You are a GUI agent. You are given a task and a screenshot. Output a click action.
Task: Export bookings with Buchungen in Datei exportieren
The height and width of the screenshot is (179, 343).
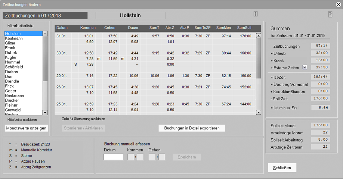(x=192, y=128)
